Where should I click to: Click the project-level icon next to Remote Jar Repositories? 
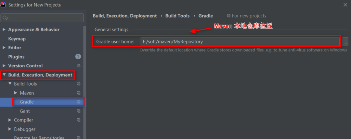79,138
